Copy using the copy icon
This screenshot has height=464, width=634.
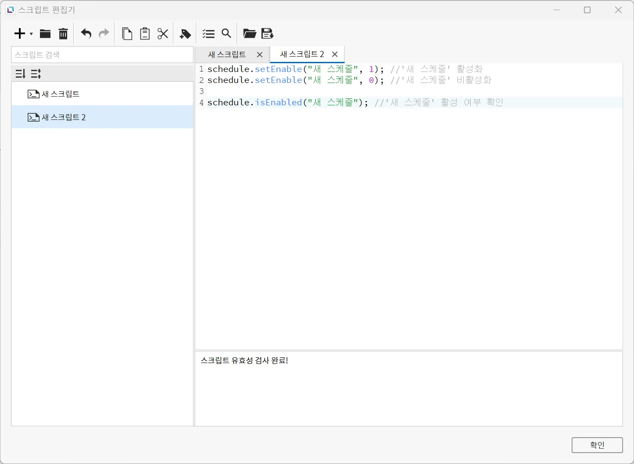(x=127, y=34)
